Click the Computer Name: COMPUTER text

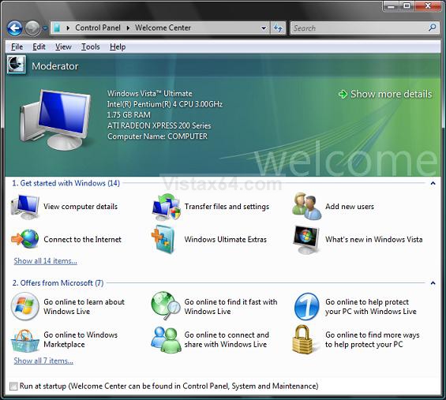pos(157,136)
